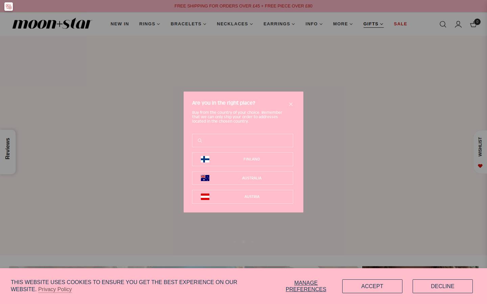This screenshot has width=487, height=304.
Task: Open Manage Preferences for cookies
Action: pyautogui.click(x=306, y=286)
